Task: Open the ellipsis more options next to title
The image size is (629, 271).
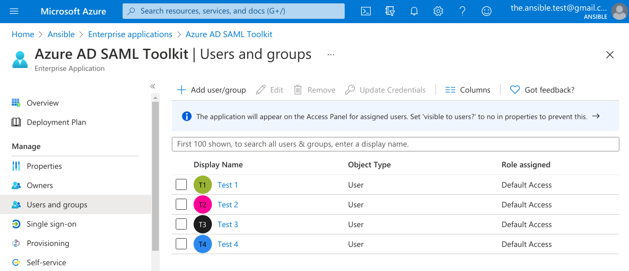Action: (331, 55)
